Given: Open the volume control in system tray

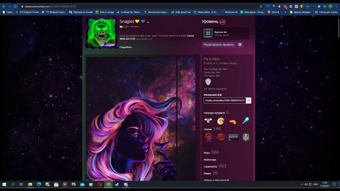Looking at the screenshot, I should click(x=306, y=184).
